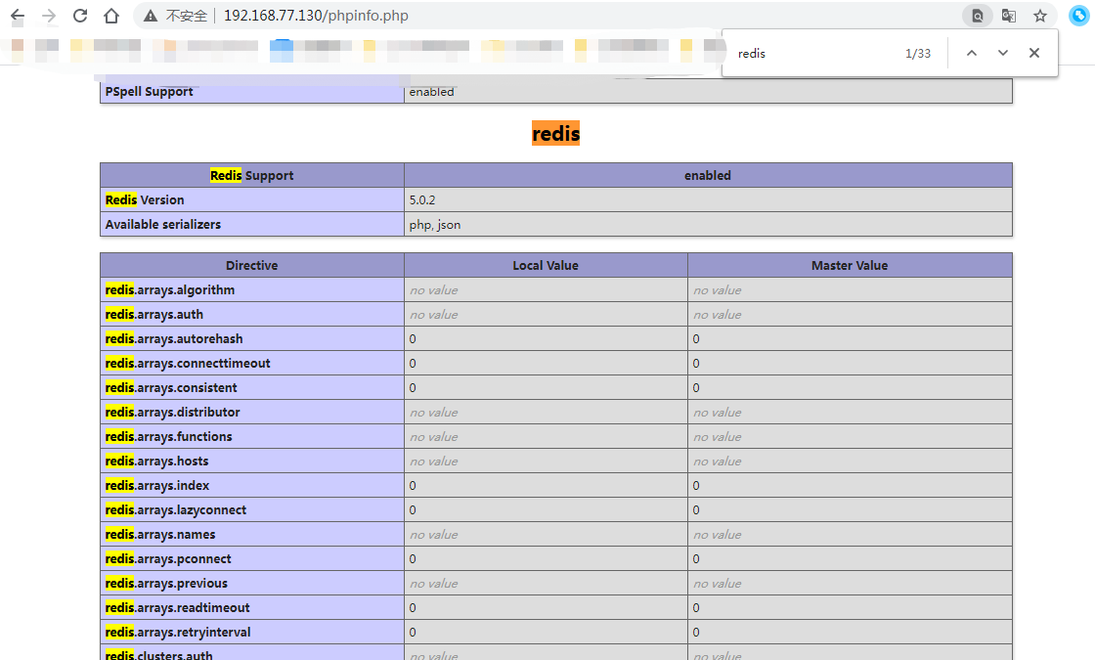Click the 'Master Value' column header
The image size is (1095, 660).
(x=850, y=265)
